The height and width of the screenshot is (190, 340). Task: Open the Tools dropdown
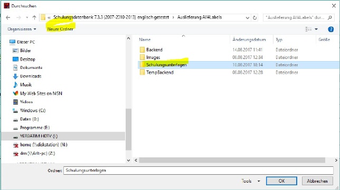click(x=251, y=181)
